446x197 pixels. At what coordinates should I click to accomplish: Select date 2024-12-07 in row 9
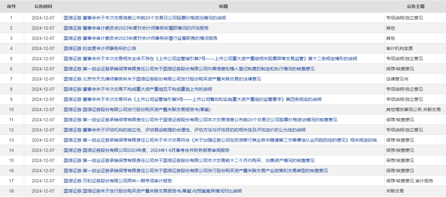tap(43, 100)
